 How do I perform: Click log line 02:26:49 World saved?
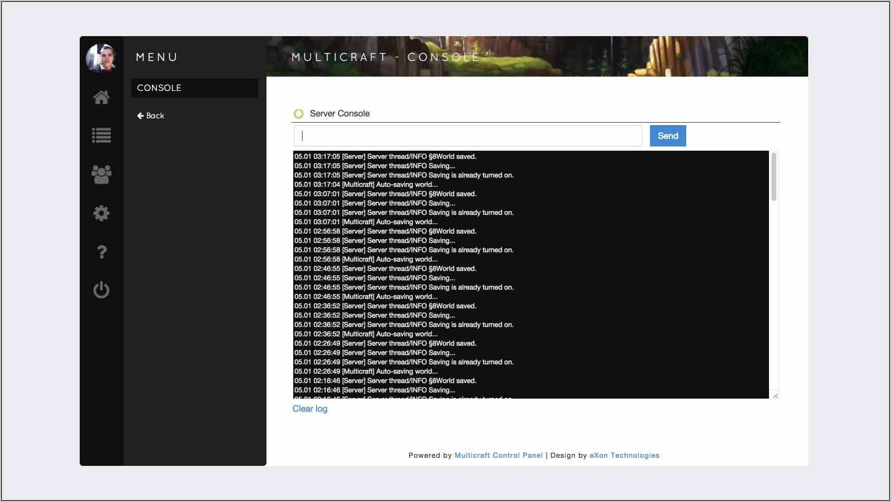(385, 343)
